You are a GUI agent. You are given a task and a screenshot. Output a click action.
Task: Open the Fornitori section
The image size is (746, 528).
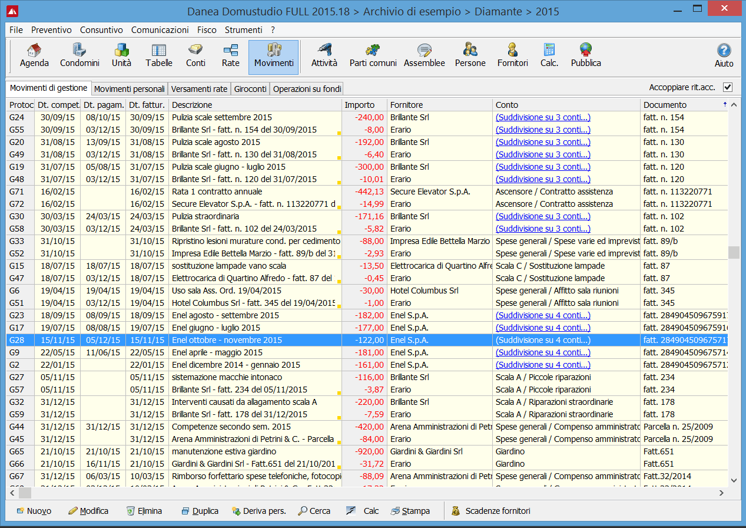512,56
